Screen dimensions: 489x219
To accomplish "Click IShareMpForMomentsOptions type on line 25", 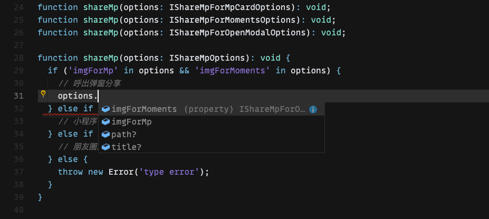I will [233, 20].
